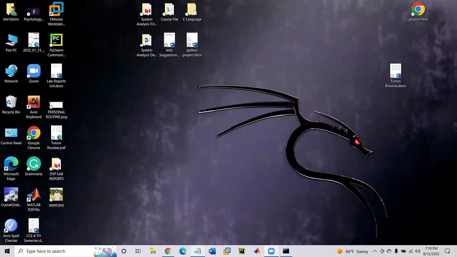This screenshot has height=257, width=457.
Task: Open Cortana from the taskbar
Action: point(124,251)
